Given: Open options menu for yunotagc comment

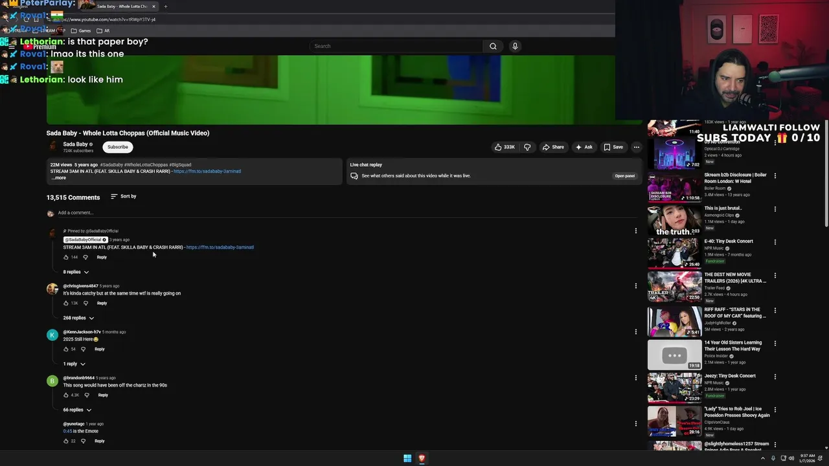Looking at the screenshot, I should (x=635, y=423).
